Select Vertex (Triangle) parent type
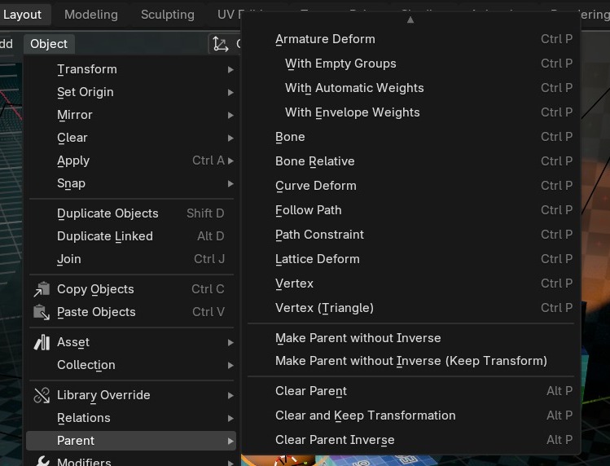 410,308
